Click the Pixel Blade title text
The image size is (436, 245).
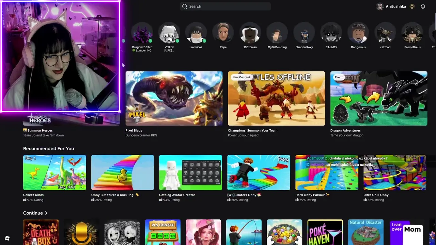(x=134, y=130)
